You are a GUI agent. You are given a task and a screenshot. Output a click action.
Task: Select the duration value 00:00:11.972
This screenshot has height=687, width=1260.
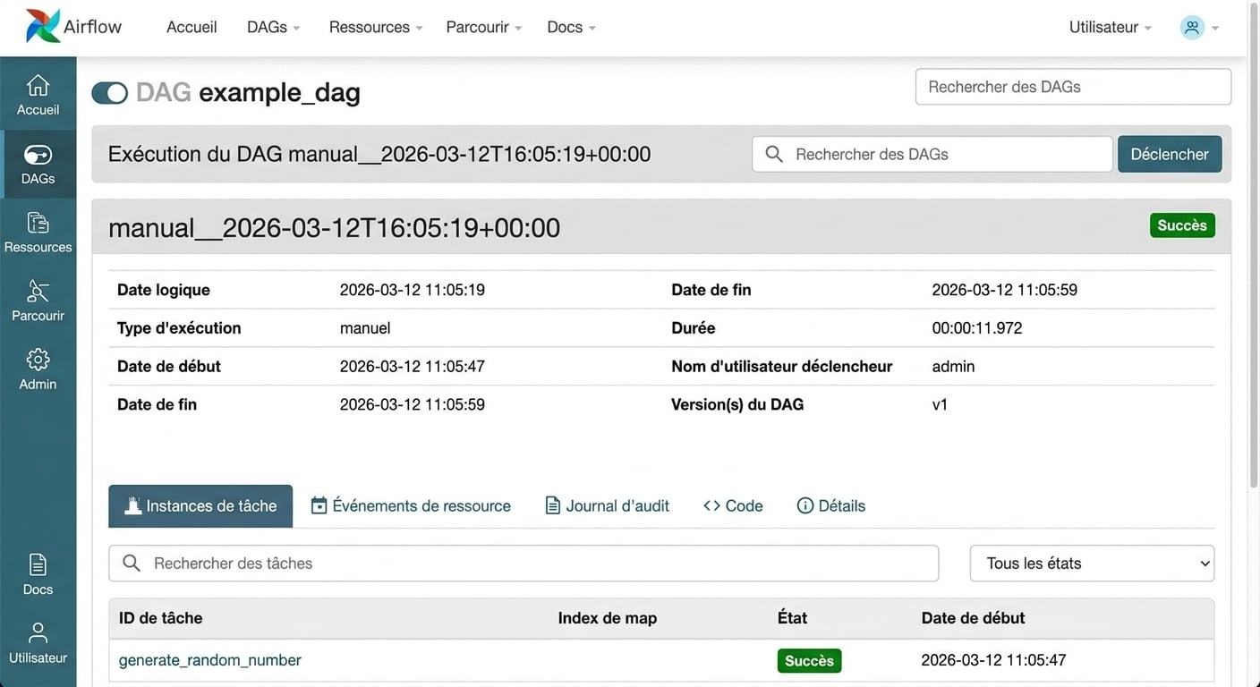[x=976, y=328]
